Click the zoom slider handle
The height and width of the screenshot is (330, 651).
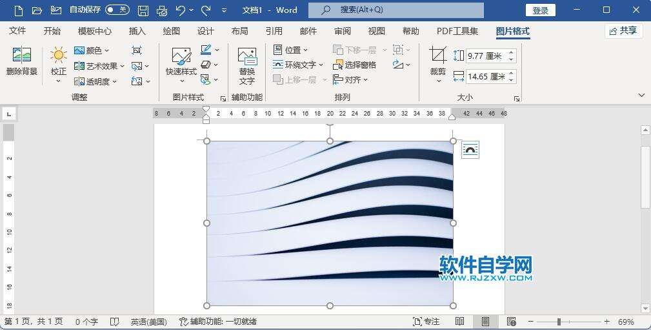pyautogui.click(x=559, y=321)
